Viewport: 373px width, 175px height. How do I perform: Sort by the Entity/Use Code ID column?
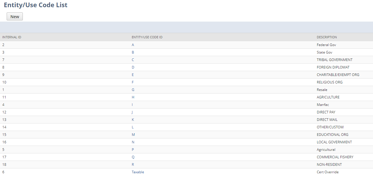click(x=147, y=37)
